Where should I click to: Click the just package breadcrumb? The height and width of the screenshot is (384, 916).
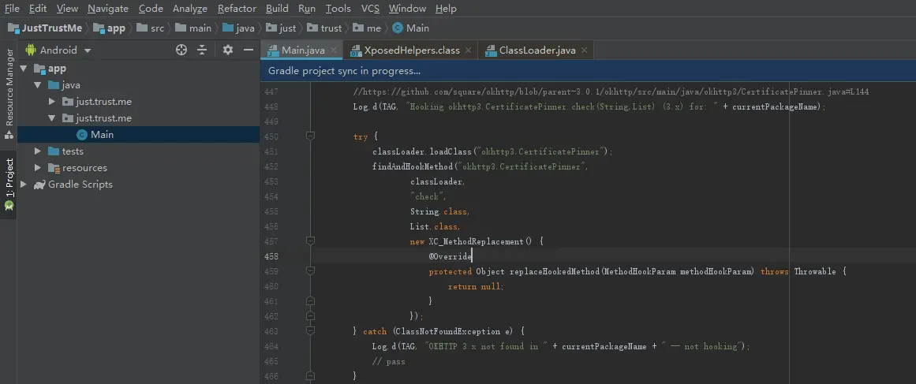[x=281, y=28]
